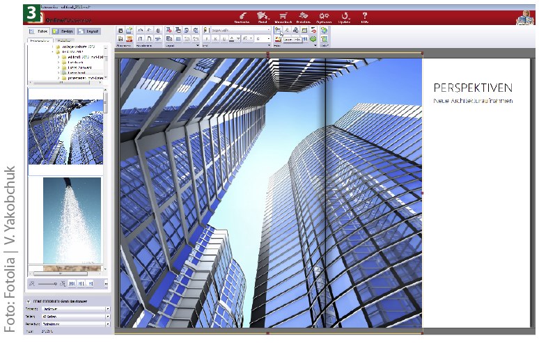Select the skyscraper photo thumbnail
The image size is (539, 343).
click(65, 132)
